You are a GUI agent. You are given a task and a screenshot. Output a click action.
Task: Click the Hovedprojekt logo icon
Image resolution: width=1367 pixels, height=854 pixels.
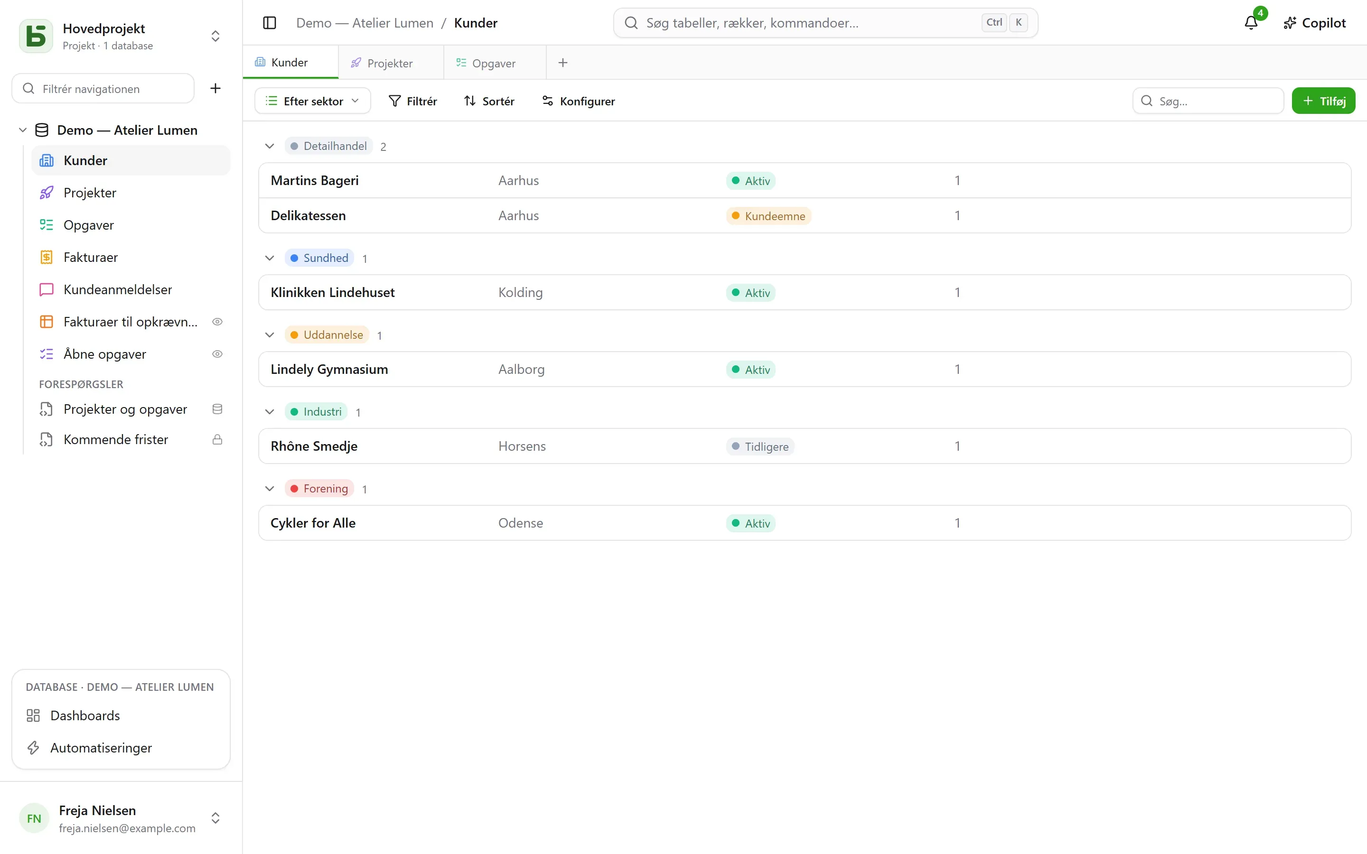point(36,36)
